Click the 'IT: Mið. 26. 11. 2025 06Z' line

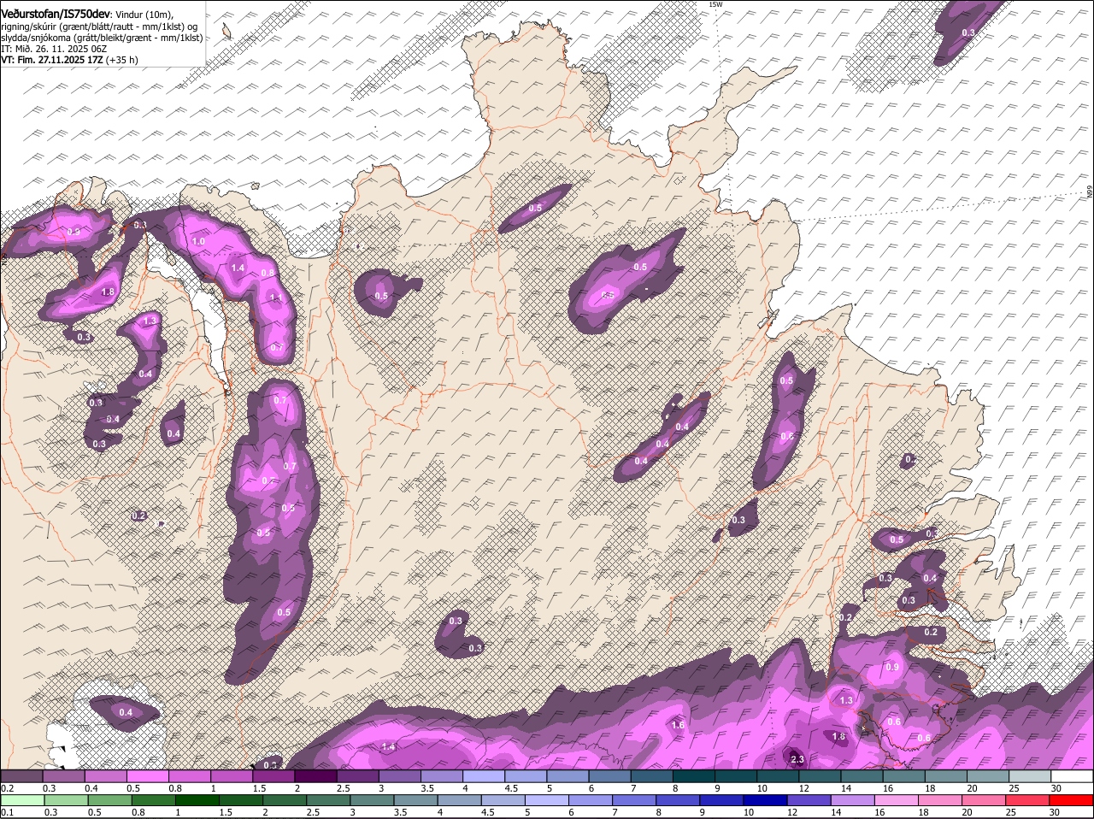pos(54,49)
